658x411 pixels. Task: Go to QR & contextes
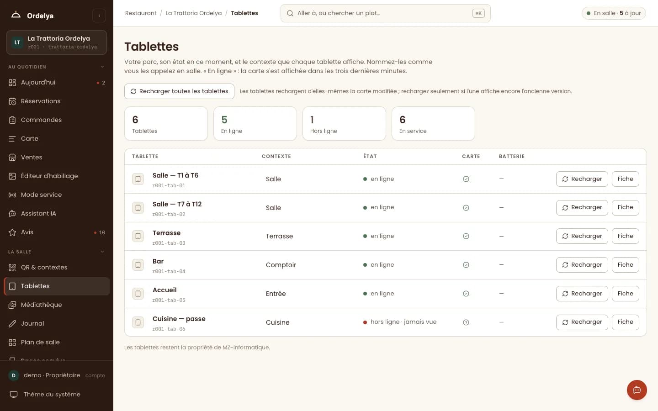click(x=57, y=268)
